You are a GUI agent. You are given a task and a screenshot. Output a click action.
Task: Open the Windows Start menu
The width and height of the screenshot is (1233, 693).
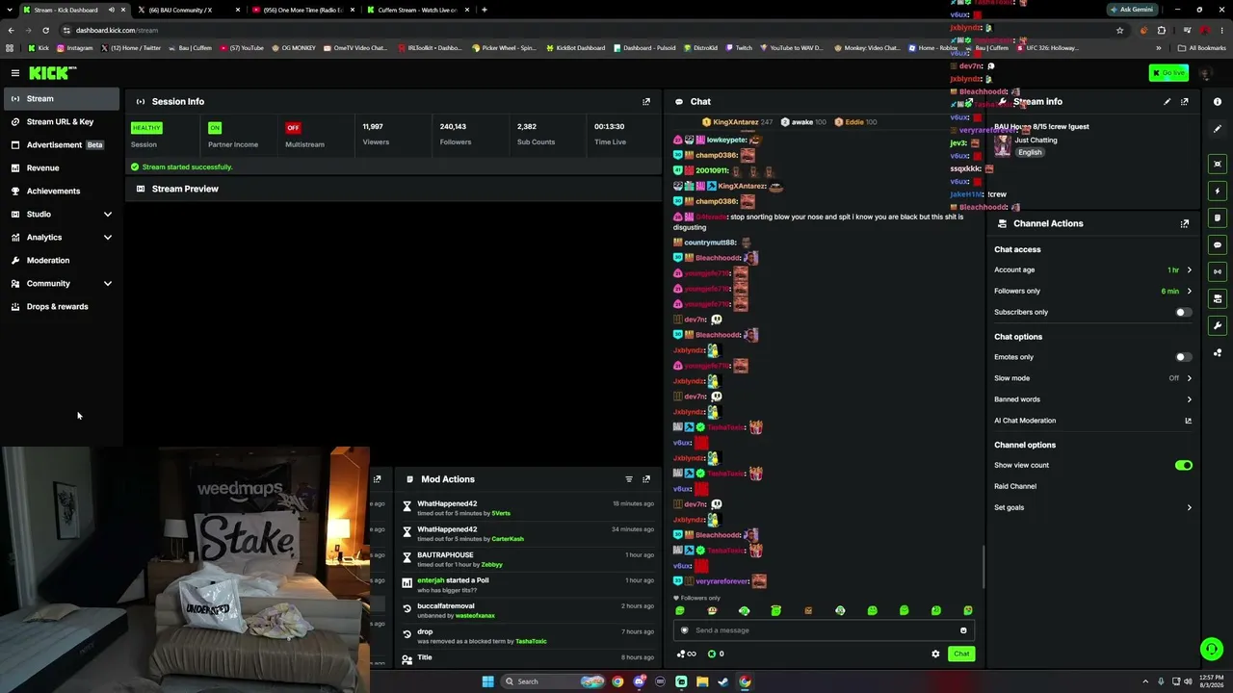pos(488,681)
